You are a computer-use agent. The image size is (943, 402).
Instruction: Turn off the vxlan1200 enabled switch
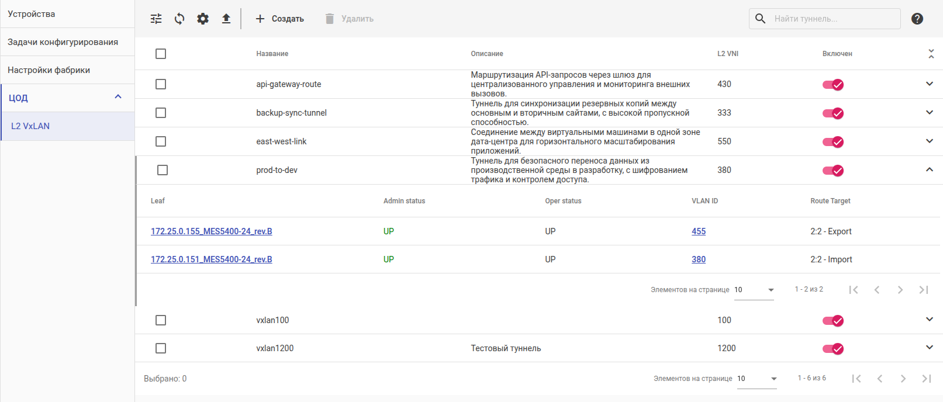click(833, 349)
